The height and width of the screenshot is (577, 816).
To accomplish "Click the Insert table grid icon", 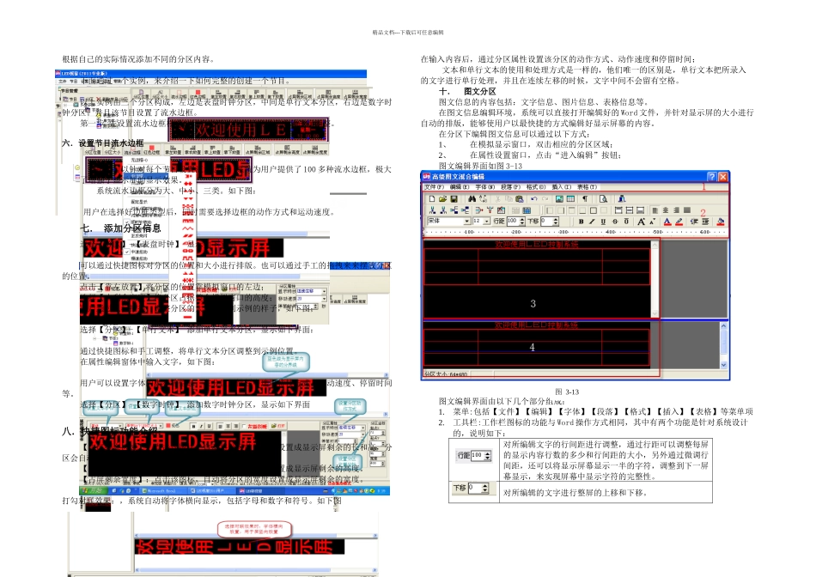I will click(x=570, y=198).
